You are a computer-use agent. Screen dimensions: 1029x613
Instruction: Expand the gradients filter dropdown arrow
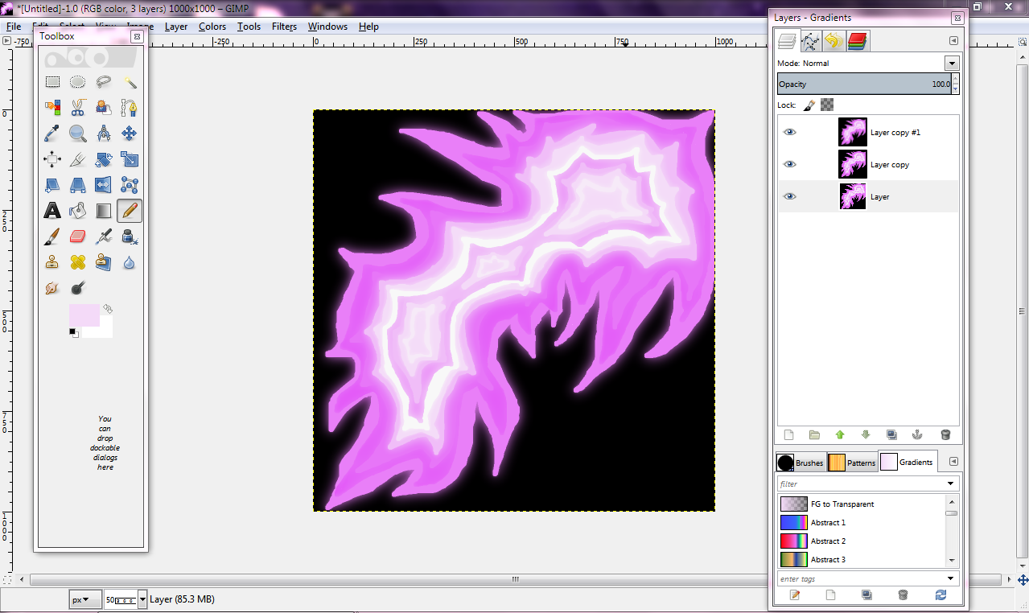[x=951, y=484]
